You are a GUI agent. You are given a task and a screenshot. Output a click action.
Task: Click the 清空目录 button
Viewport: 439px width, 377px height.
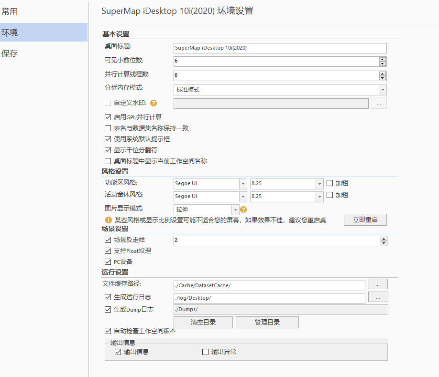[x=203, y=322]
